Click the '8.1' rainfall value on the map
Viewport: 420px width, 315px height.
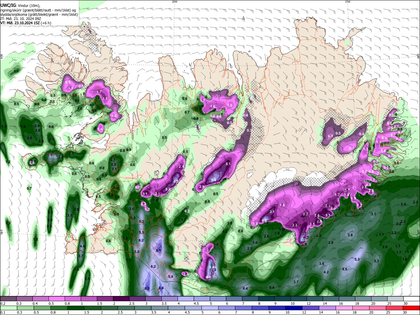point(158,250)
